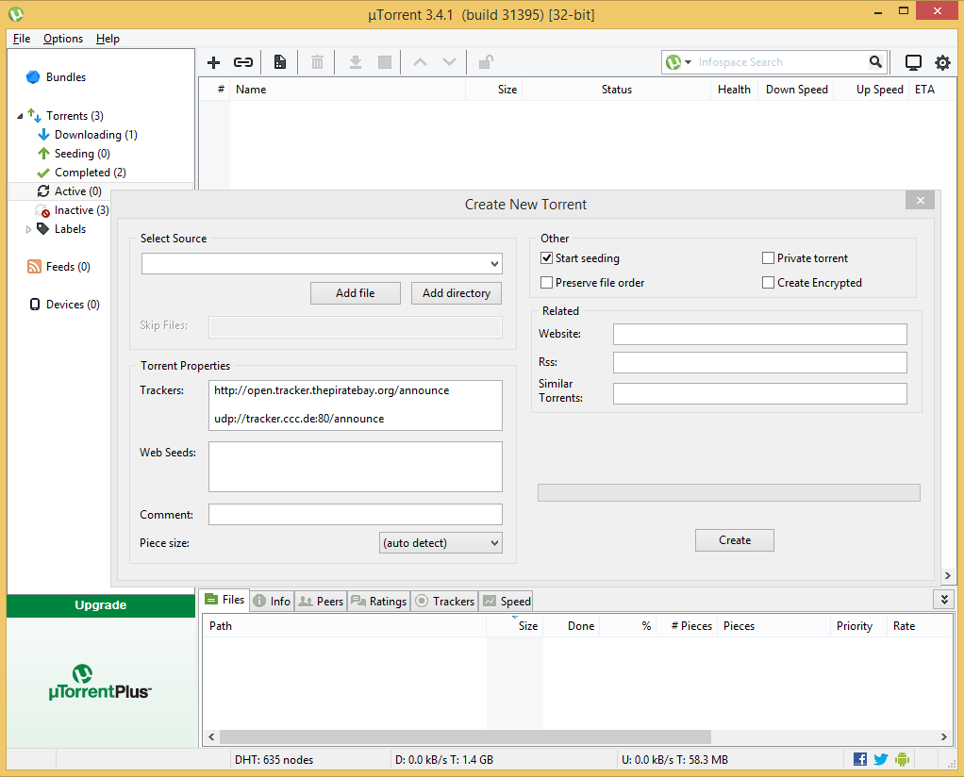
Task: Sort torrent list by Down Speed
Action: point(796,90)
